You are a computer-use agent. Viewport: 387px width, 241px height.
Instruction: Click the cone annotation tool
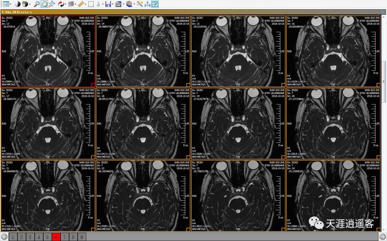click(99, 4)
